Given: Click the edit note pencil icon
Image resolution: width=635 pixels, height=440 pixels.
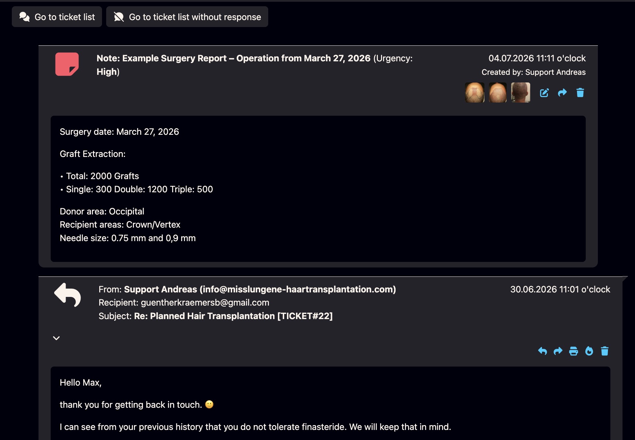Looking at the screenshot, I should pos(544,93).
